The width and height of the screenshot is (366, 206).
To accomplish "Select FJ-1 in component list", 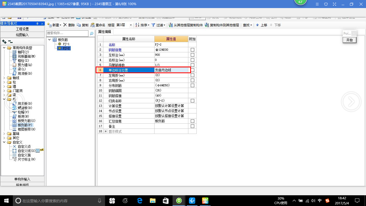I will tap(64, 44).
